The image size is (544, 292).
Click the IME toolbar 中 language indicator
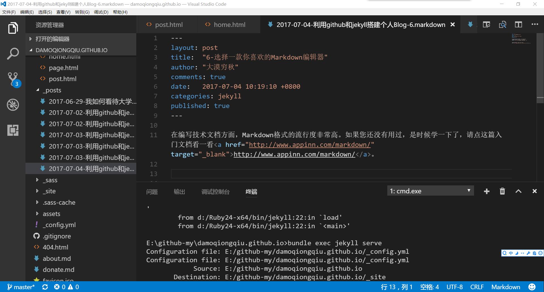(x=511, y=253)
